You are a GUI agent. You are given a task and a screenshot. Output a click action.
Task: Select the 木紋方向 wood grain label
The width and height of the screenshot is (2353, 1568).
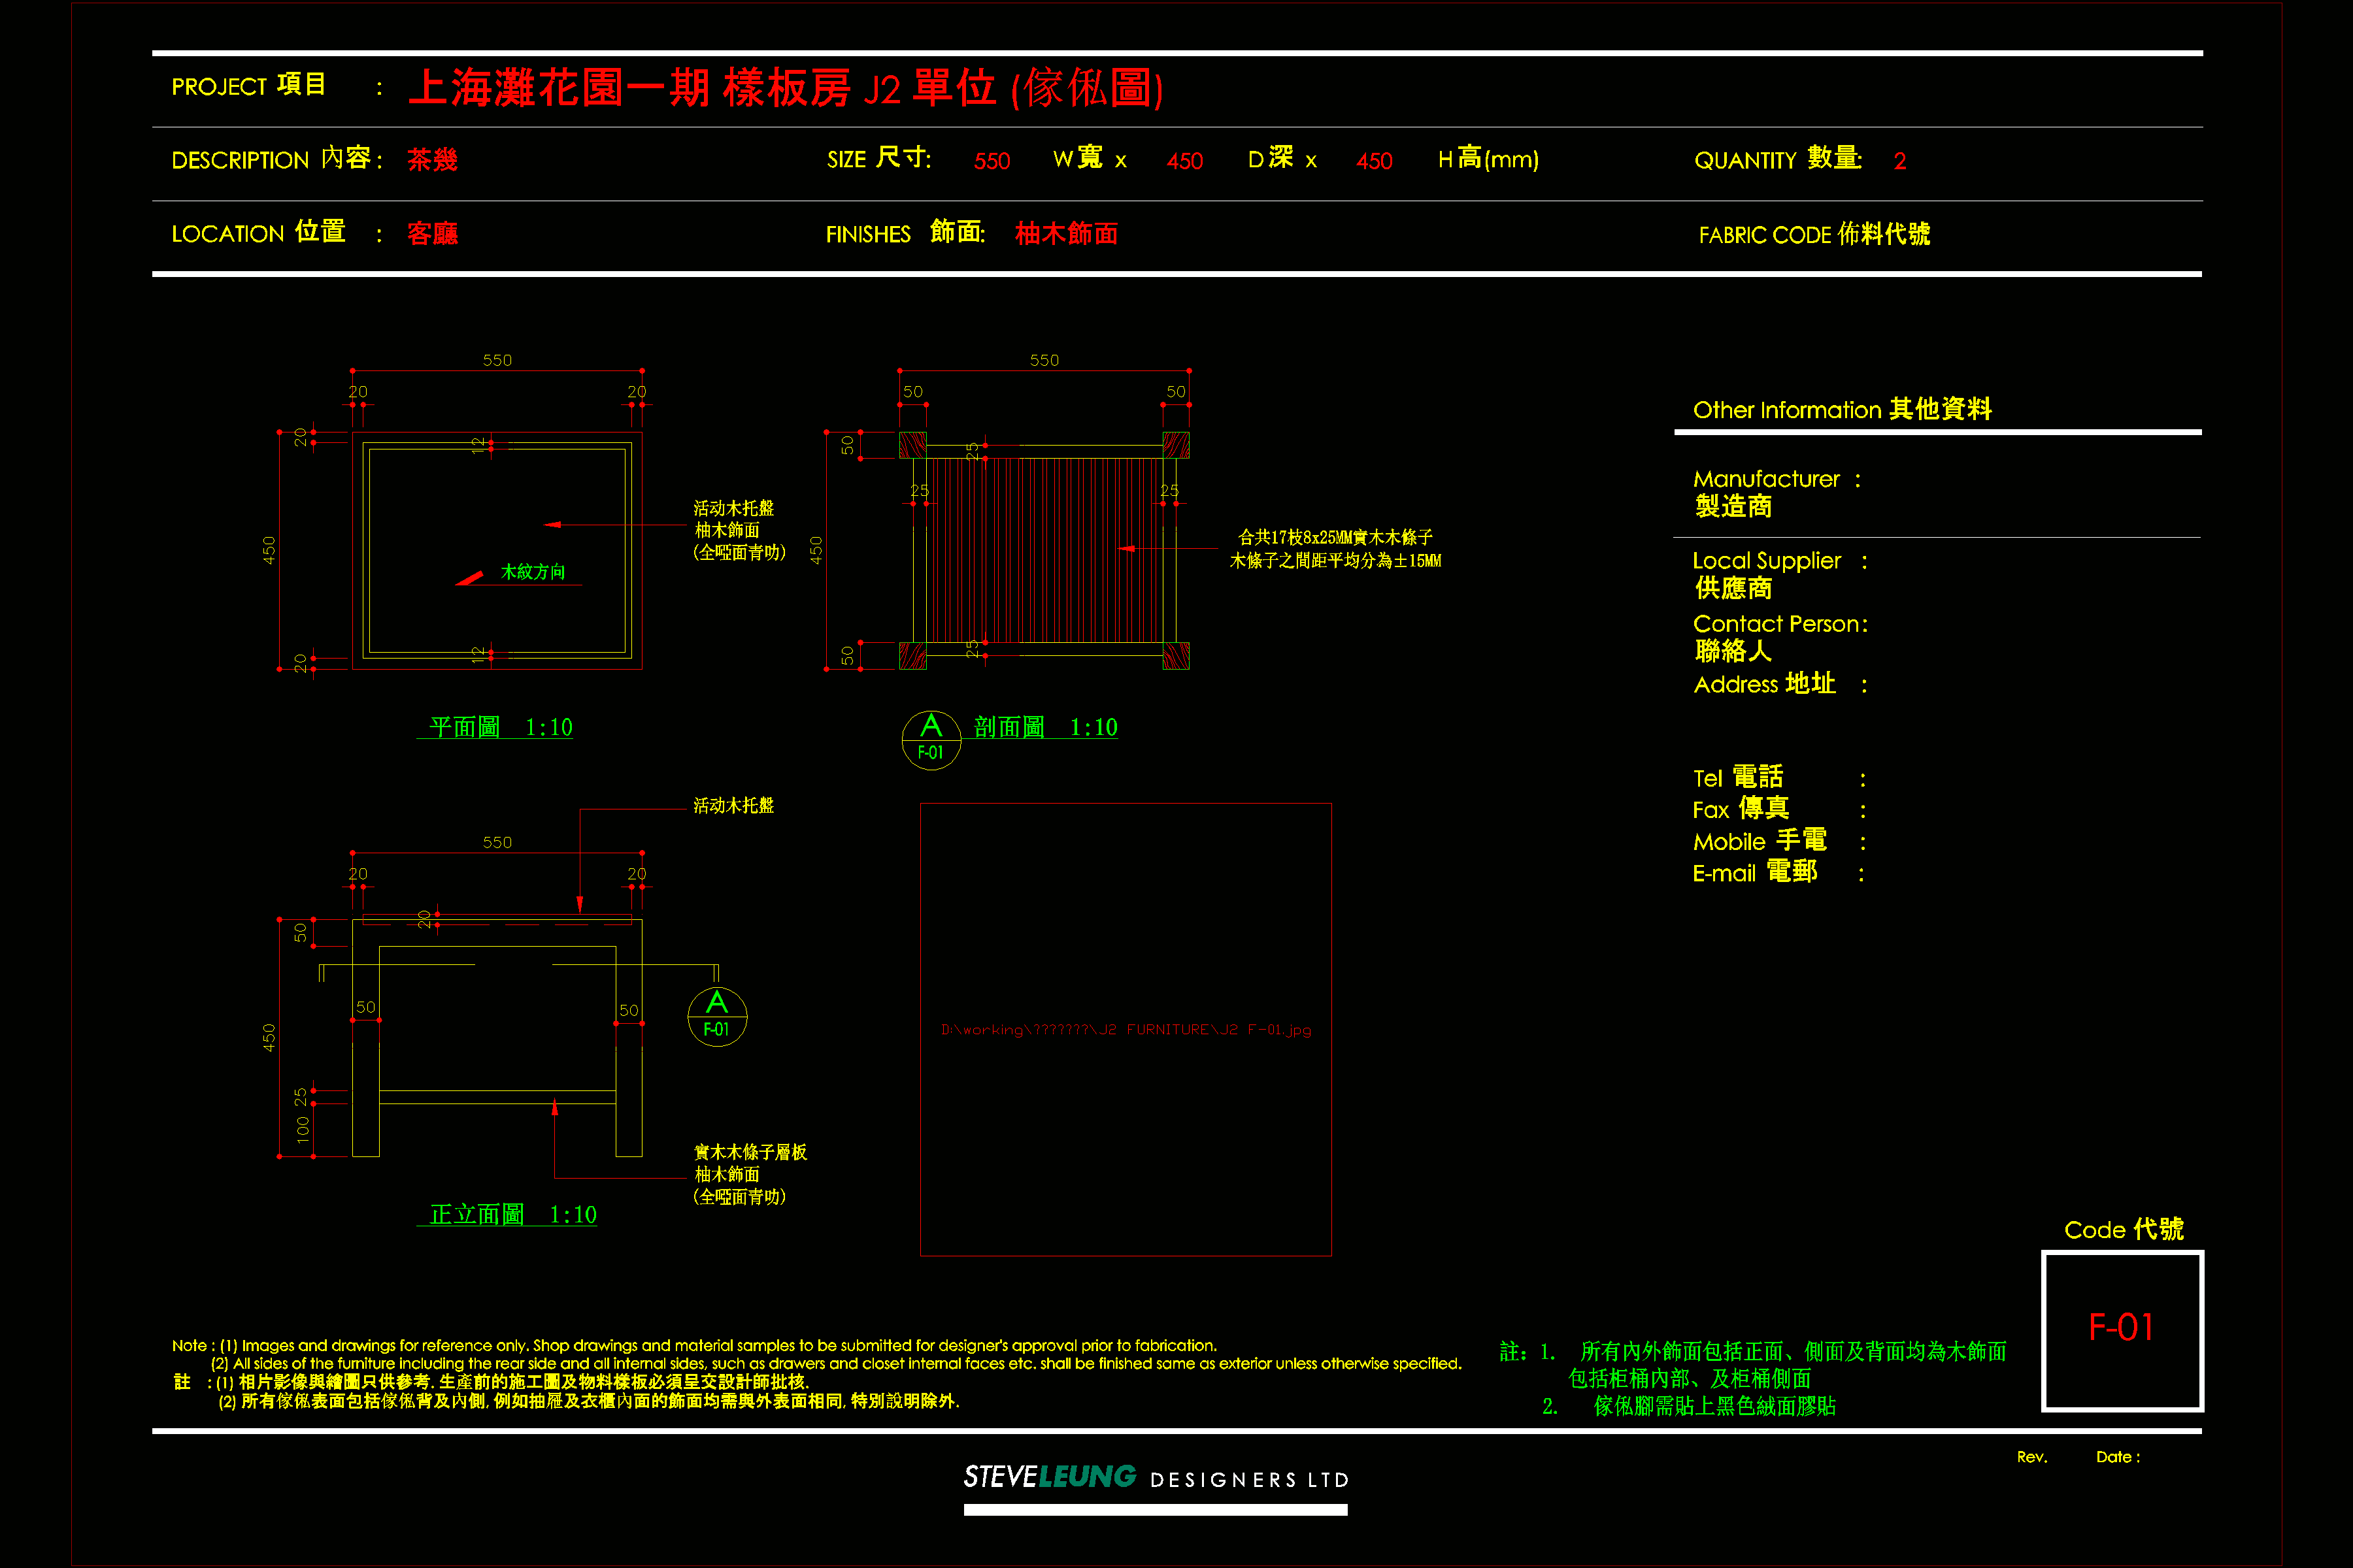click(532, 572)
